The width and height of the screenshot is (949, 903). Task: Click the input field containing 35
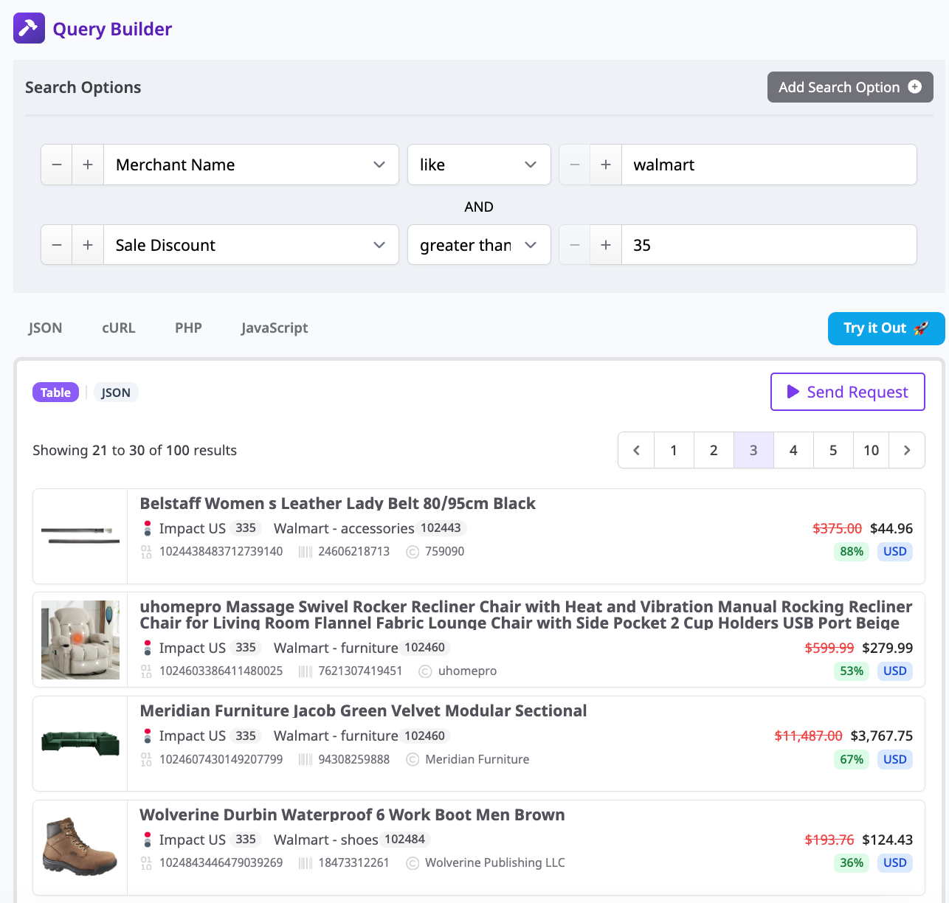pos(769,245)
